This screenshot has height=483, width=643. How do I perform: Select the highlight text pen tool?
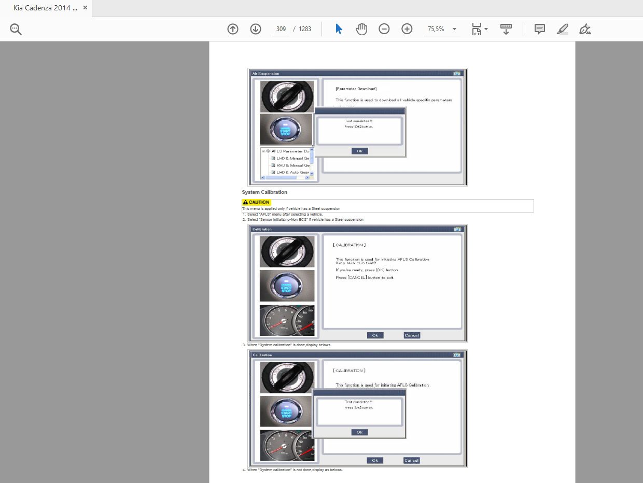(x=563, y=29)
